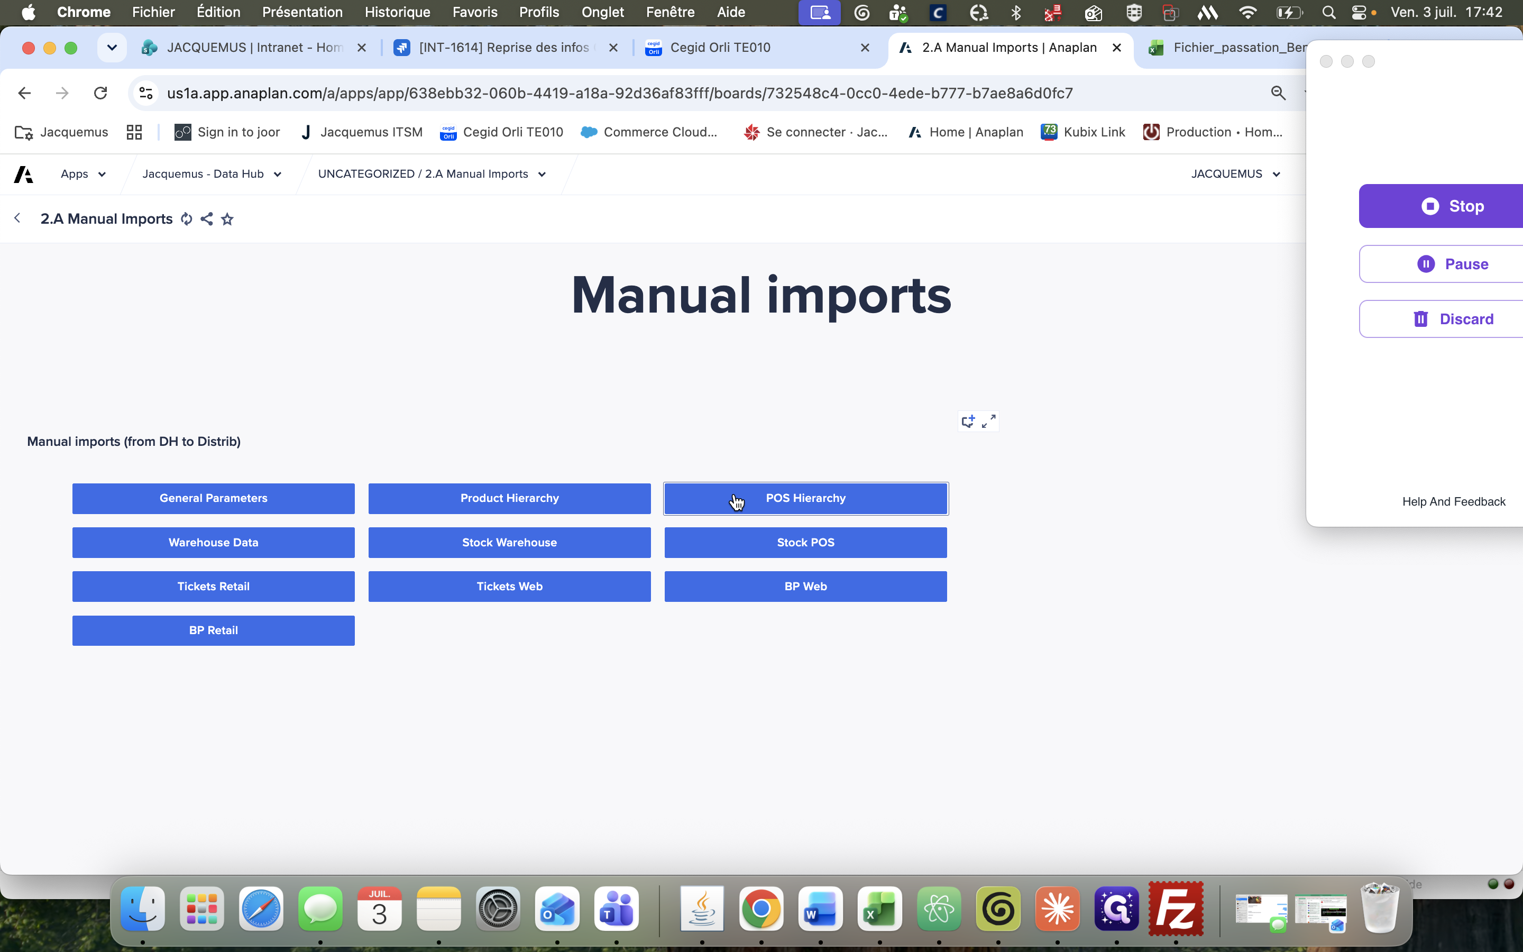This screenshot has width=1523, height=952.
Task: Close the Cegid Orli TE010 tab
Action: pos(865,48)
